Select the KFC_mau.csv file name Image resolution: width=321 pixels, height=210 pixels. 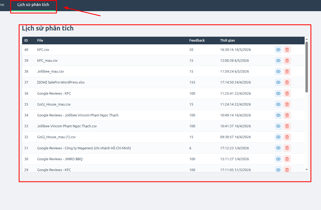point(47,61)
